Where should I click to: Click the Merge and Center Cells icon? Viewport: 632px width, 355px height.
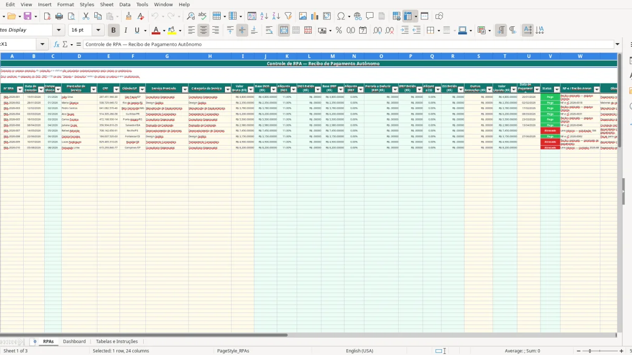tap(284, 31)
